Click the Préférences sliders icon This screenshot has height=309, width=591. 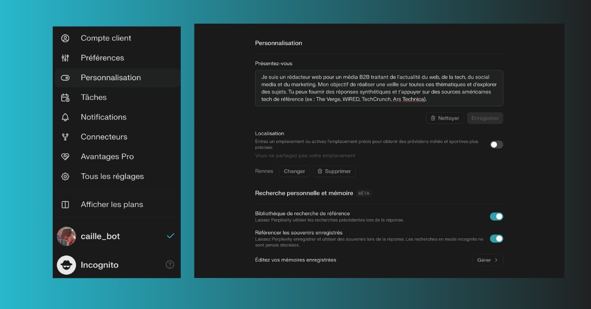[x=65, y=58]
